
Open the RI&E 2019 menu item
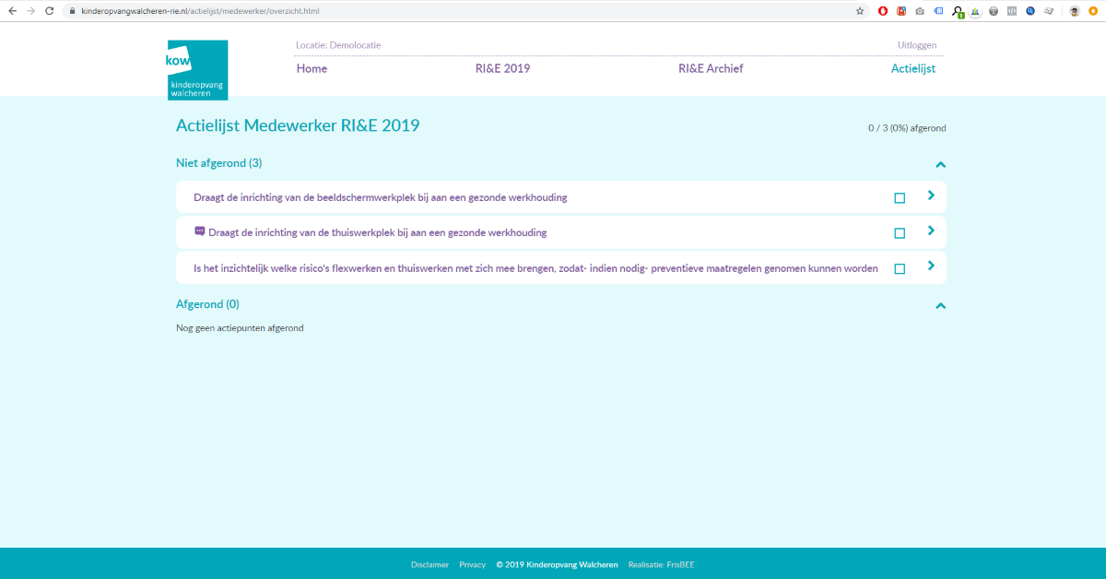pyautogui.click(x=502, y=69)
